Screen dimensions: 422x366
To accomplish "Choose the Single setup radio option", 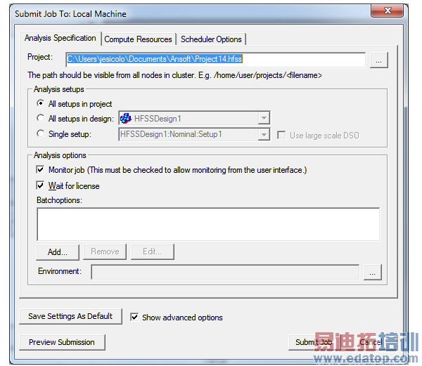I will pos(40,133).
